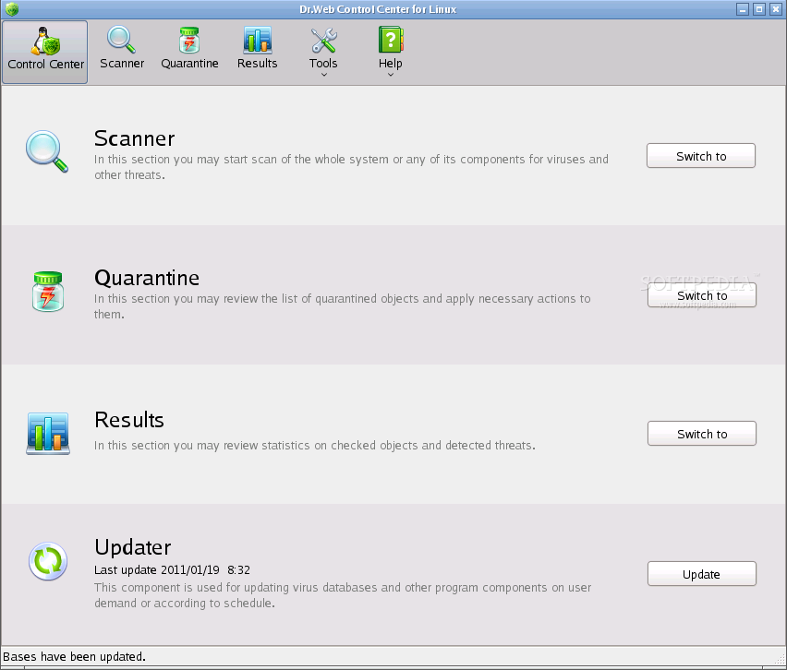Open Scanner from the top toolbar
The width and height of the screenshot is (787, 670).
click(x=121, y=49)
